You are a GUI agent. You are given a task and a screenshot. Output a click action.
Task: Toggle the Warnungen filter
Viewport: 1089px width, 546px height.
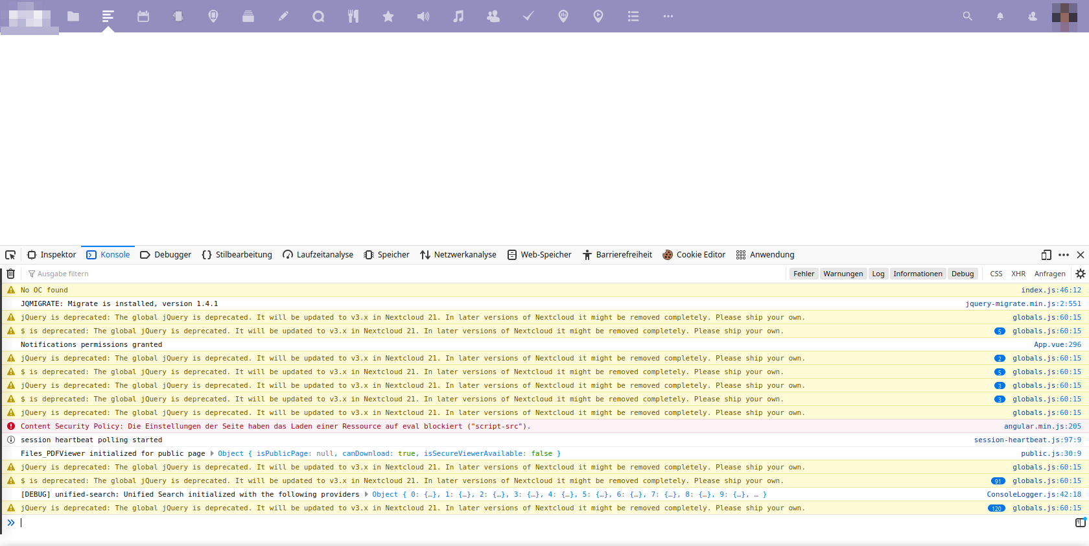pyautogui.click(x=843, y=274)
